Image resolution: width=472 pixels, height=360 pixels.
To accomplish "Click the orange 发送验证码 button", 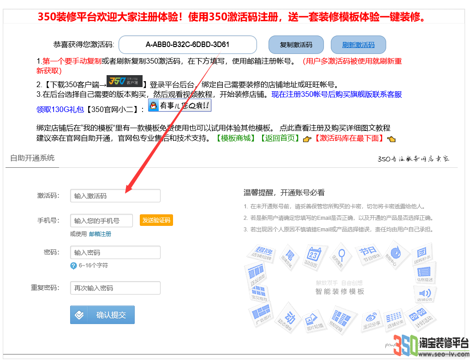I will tap(156, 220).
